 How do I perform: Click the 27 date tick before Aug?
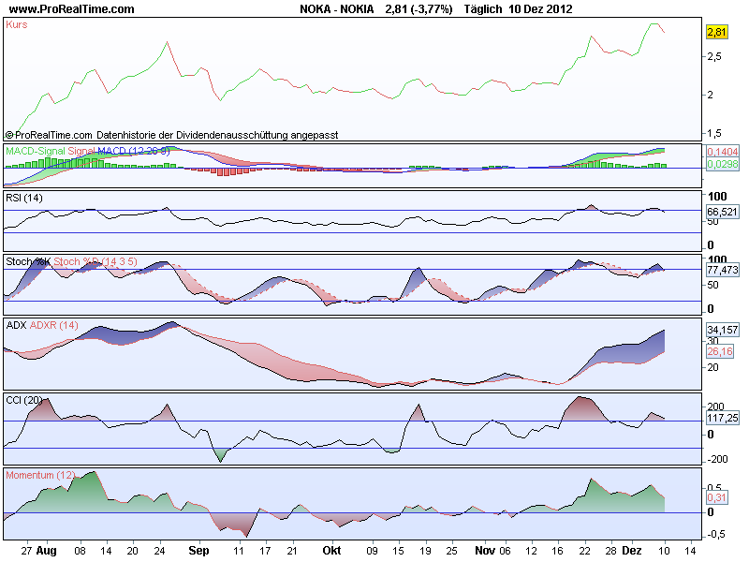click(x=27, y=551)
